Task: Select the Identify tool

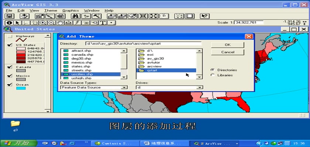Action: point(9,23)
